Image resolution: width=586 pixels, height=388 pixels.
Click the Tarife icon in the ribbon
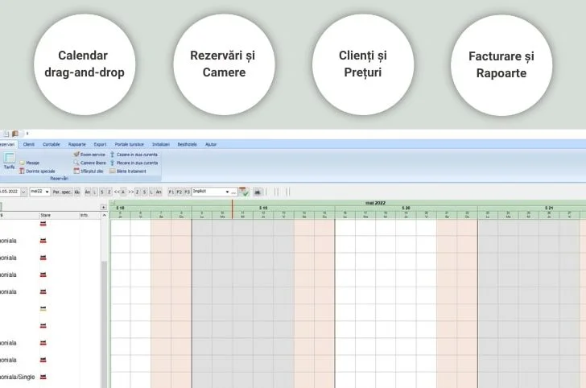pos(10,160)
